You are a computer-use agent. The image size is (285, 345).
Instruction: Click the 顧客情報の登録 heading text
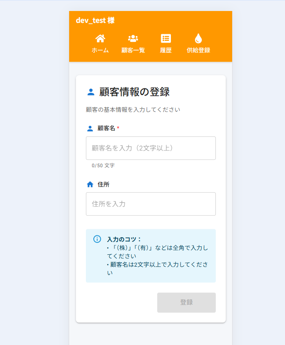(x=134, y=92)
